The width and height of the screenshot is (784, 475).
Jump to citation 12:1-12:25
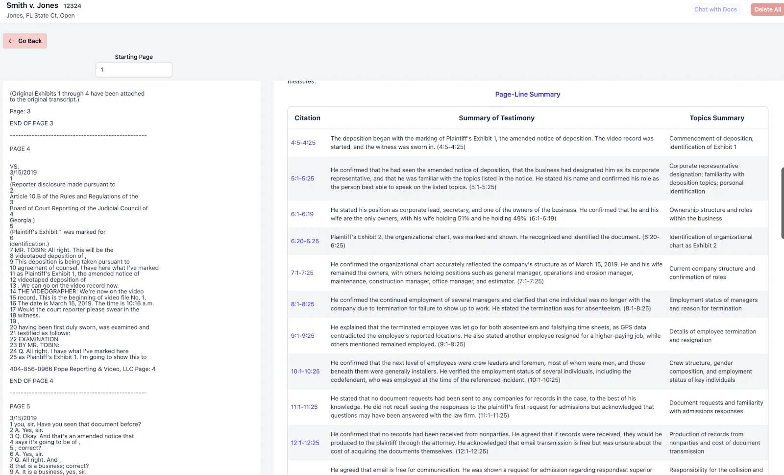point(305,443)
